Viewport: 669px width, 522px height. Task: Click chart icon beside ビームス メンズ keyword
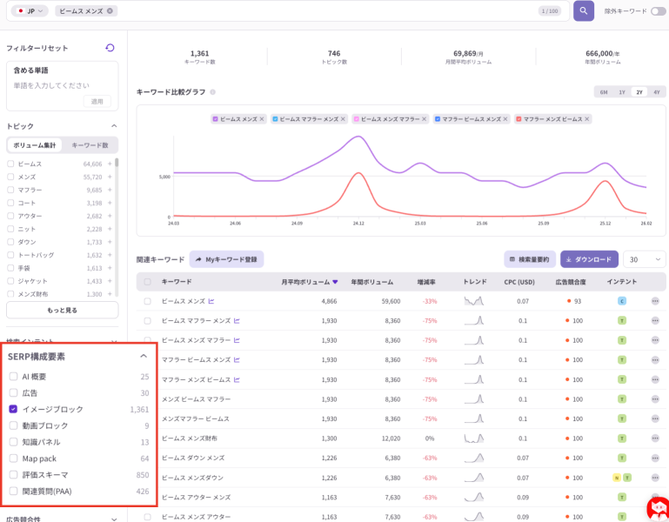coord(211,301)
